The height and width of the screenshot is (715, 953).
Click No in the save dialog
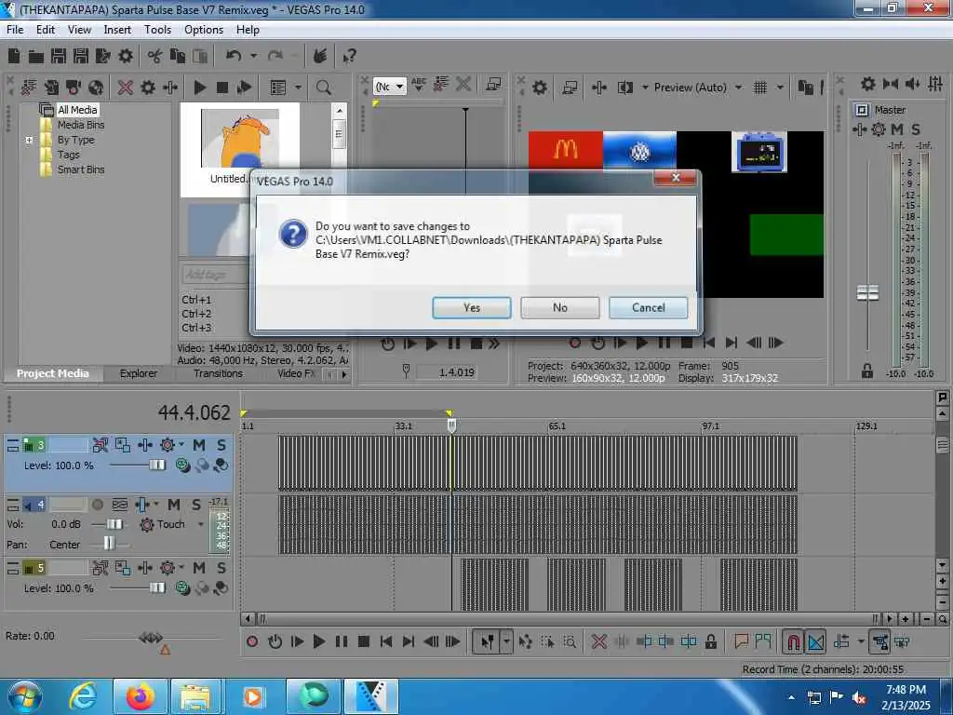[x=559, y=307]
